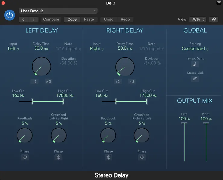Click the Right Delay Low Cut slider handle
Image resolution: width=223 pixels, height=180 pixels.
tap(116, 101)
